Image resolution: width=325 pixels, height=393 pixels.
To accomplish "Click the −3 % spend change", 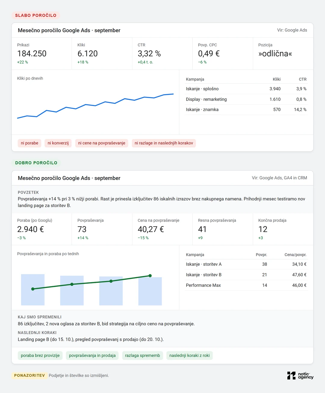I will point(21,238).
